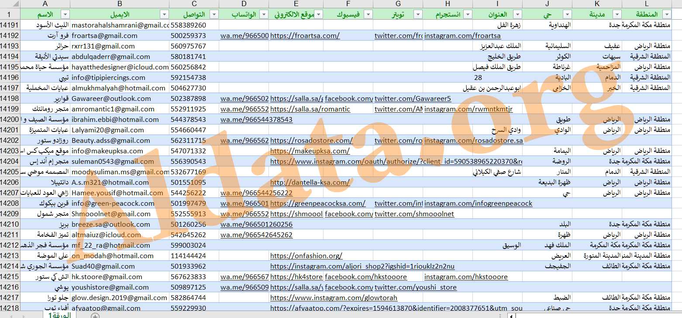Select the phone number cell 547071332
The height and width of the screenshot is (318, 682).
pos(194,151)
